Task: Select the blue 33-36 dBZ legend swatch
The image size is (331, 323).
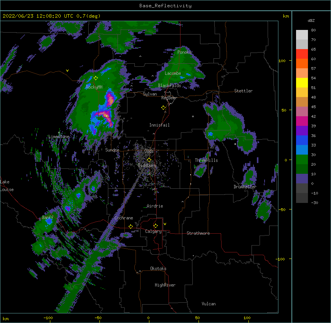Action: (302, 140)
